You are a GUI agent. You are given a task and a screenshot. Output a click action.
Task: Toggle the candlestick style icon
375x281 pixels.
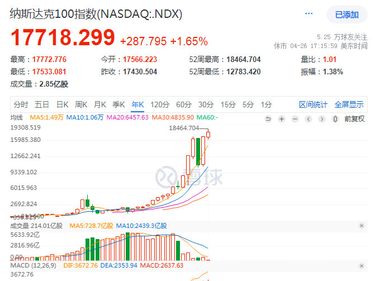point(335,119)
